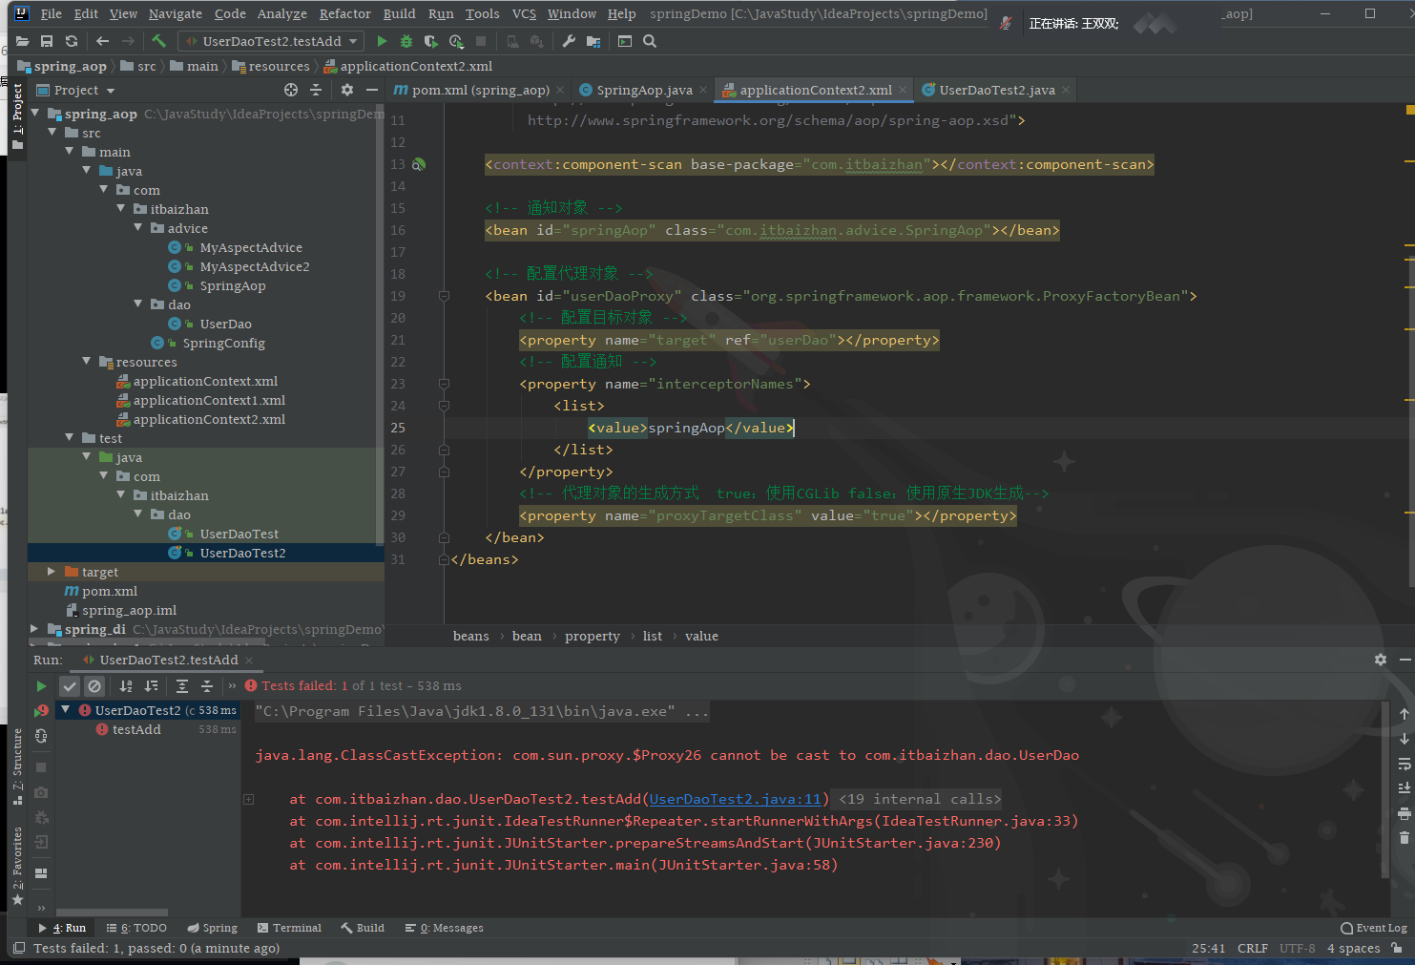Select UserDaoTest in project tree

coord(239,534)
